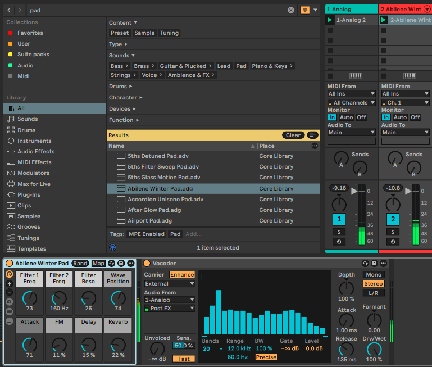This screenshot has width=432, height=367.
Task: Go forward in browser history
Action: (x=20, y=10)
